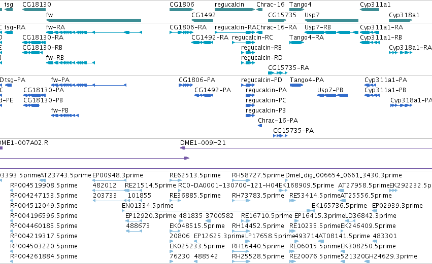Screen dimensions: 432x264
Task: Click the Chrac-16 gene label
Action: coord(271,5)
